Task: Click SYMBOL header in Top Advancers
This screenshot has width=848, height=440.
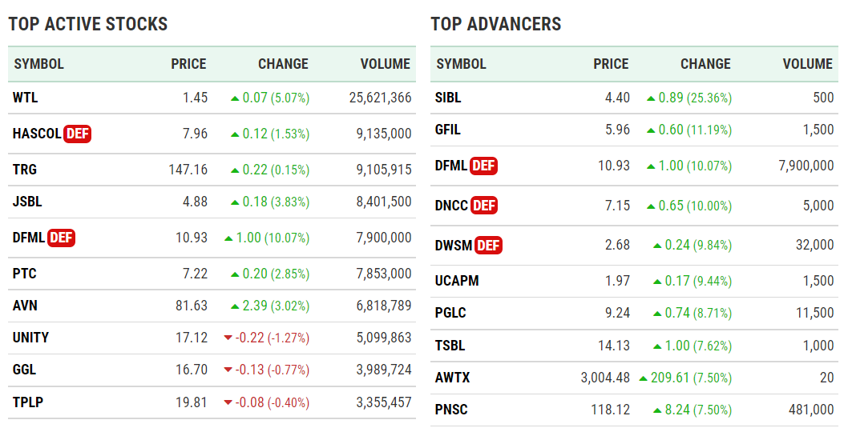Action: click(461, 64)
